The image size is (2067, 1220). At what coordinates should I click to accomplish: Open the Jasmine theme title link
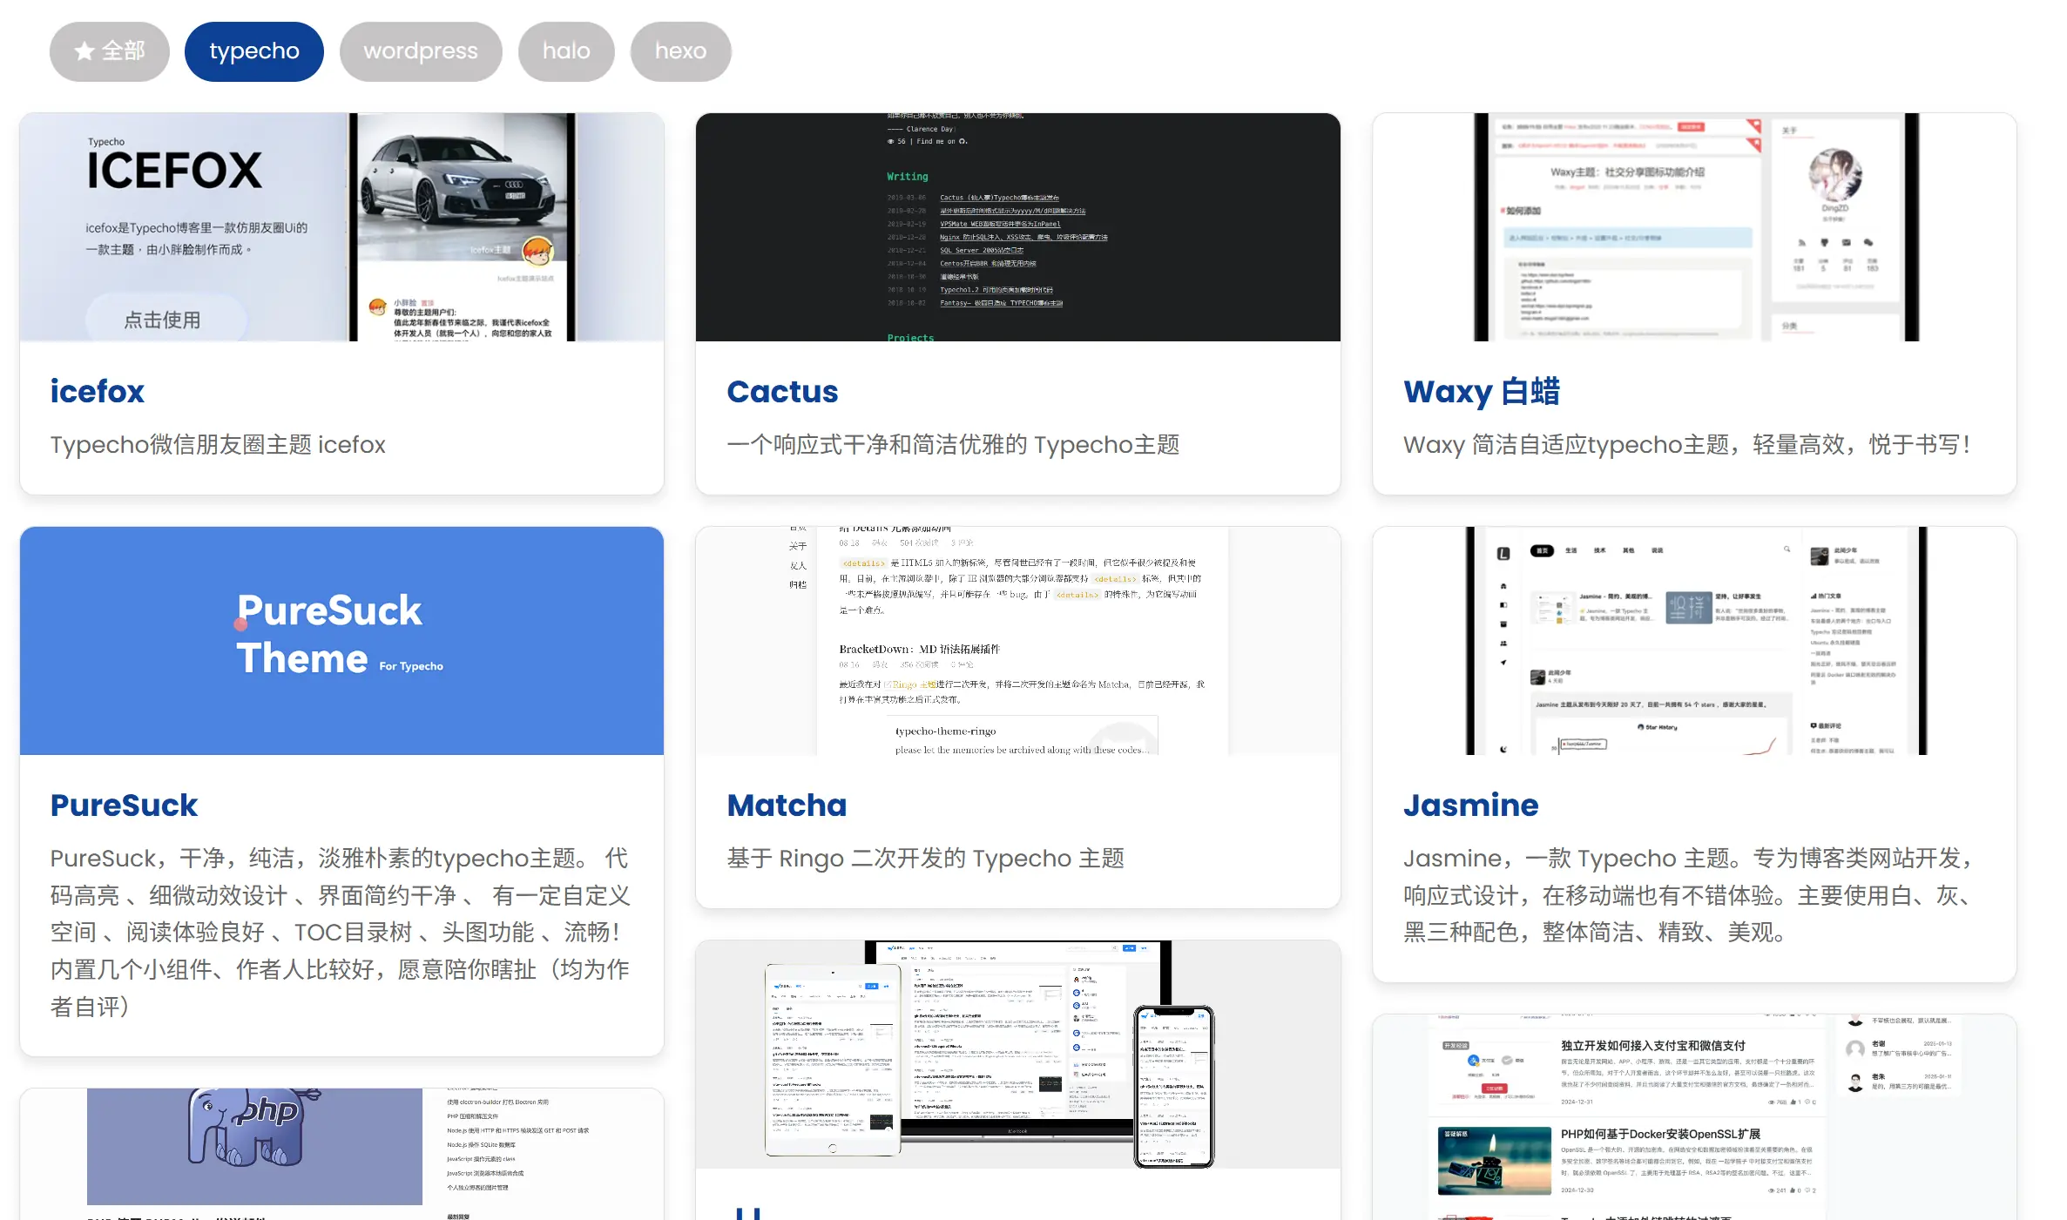(1470, 805)
